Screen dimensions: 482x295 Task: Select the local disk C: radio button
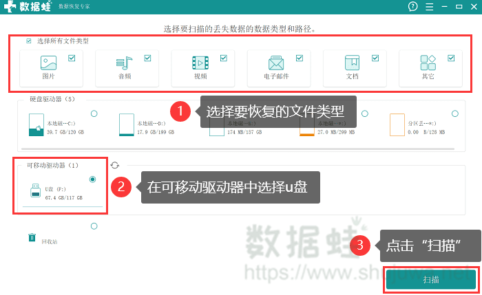click(94, 113)
